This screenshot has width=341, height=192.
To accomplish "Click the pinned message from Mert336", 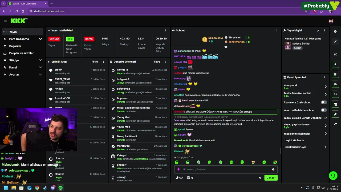I will click(225, 112).
